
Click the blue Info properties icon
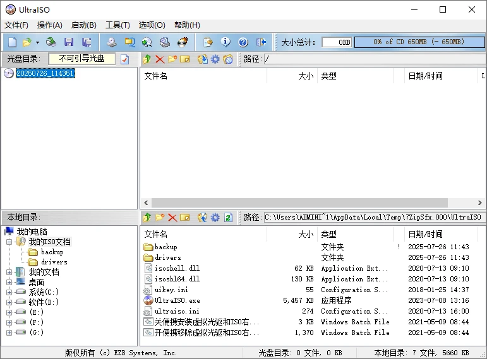pyautogui.click(x=225, y=42)
